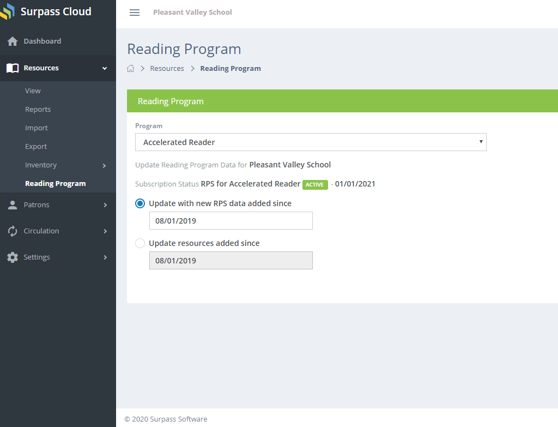Expand the Circulation menu arrow
The image size is (558, 427).
coord(105,231)
